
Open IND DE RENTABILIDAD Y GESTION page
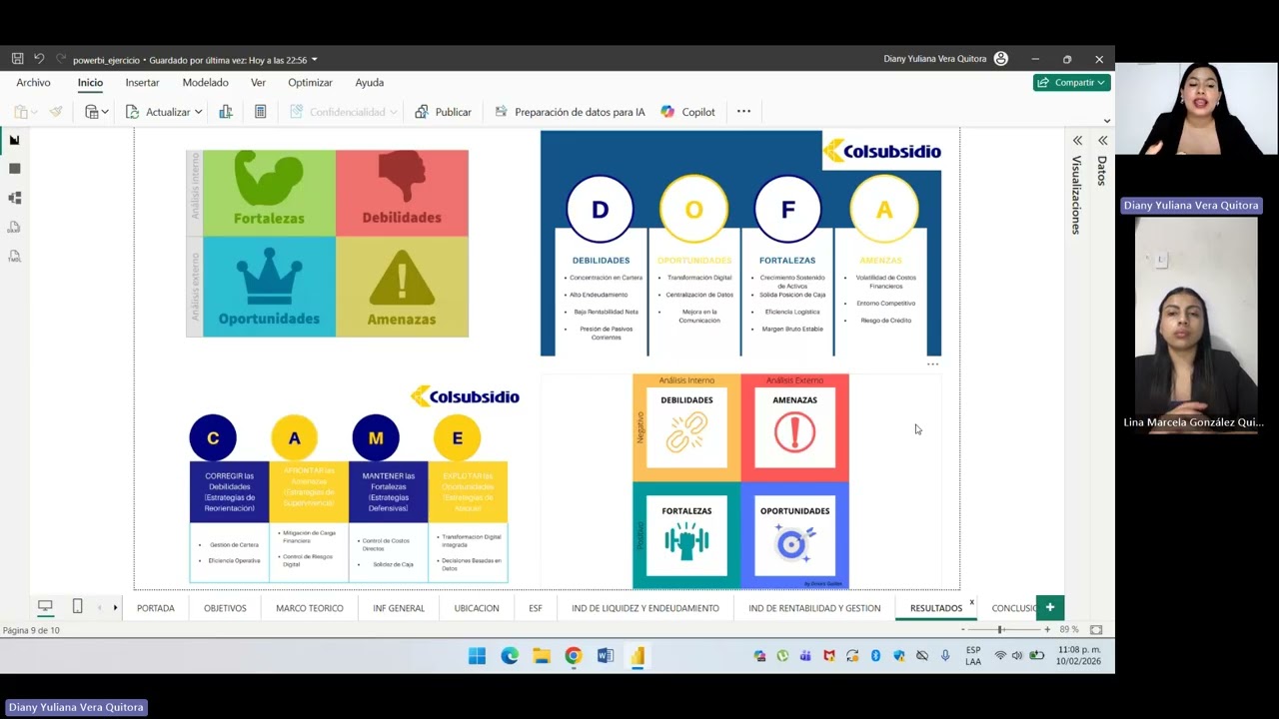(x=814, y=608)
